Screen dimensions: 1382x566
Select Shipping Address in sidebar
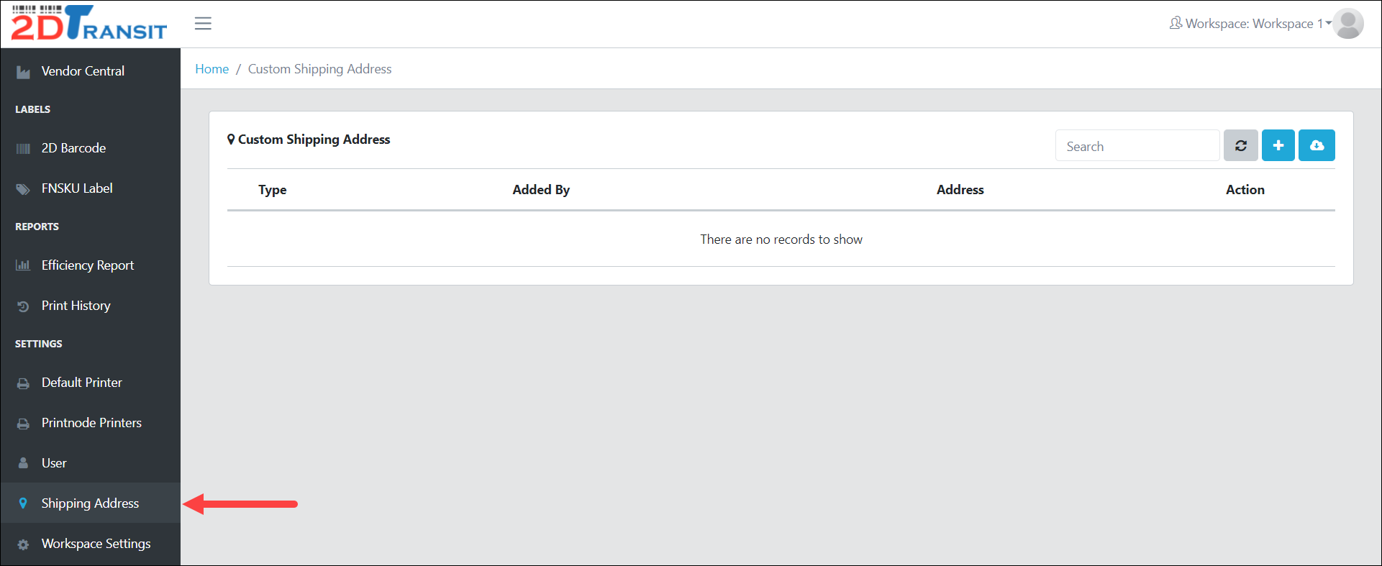90,503
